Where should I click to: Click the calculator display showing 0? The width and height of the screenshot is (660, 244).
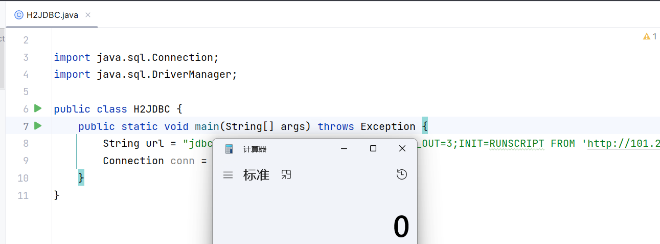(x=401, y=227)
